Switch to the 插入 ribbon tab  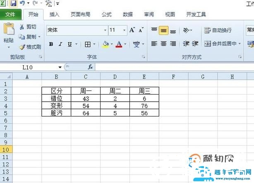point(55,14)
